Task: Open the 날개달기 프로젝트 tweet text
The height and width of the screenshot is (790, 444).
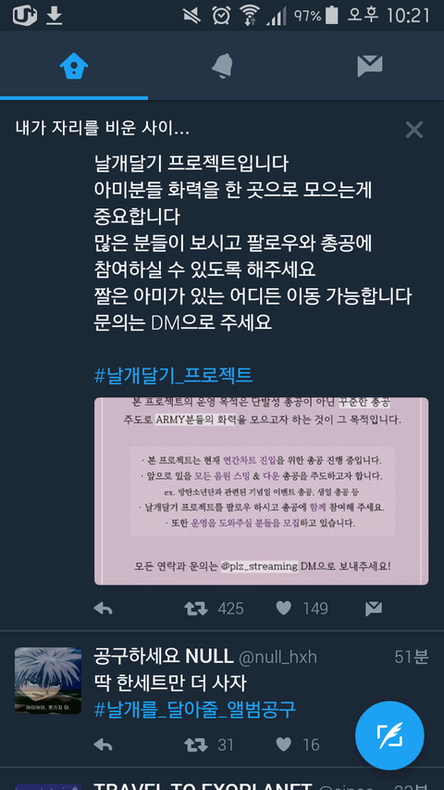Action: tap(253, 243)
